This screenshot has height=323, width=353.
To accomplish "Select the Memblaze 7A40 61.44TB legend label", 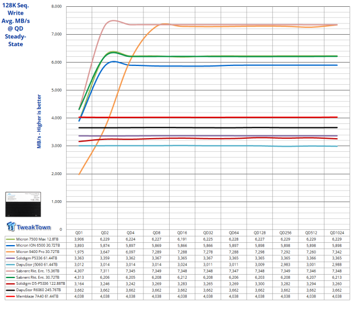I will tap(37, 296).
